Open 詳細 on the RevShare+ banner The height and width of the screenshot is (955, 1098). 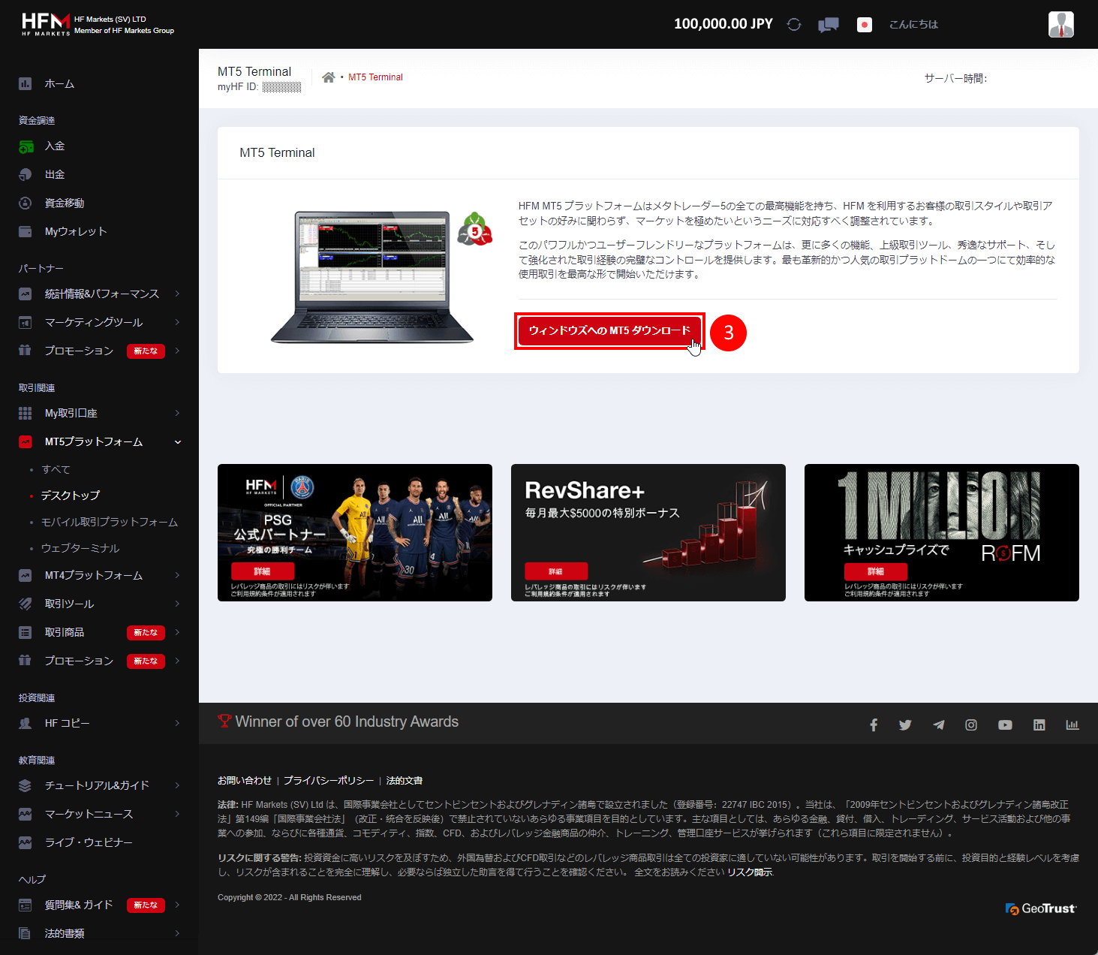coord(555,571)
